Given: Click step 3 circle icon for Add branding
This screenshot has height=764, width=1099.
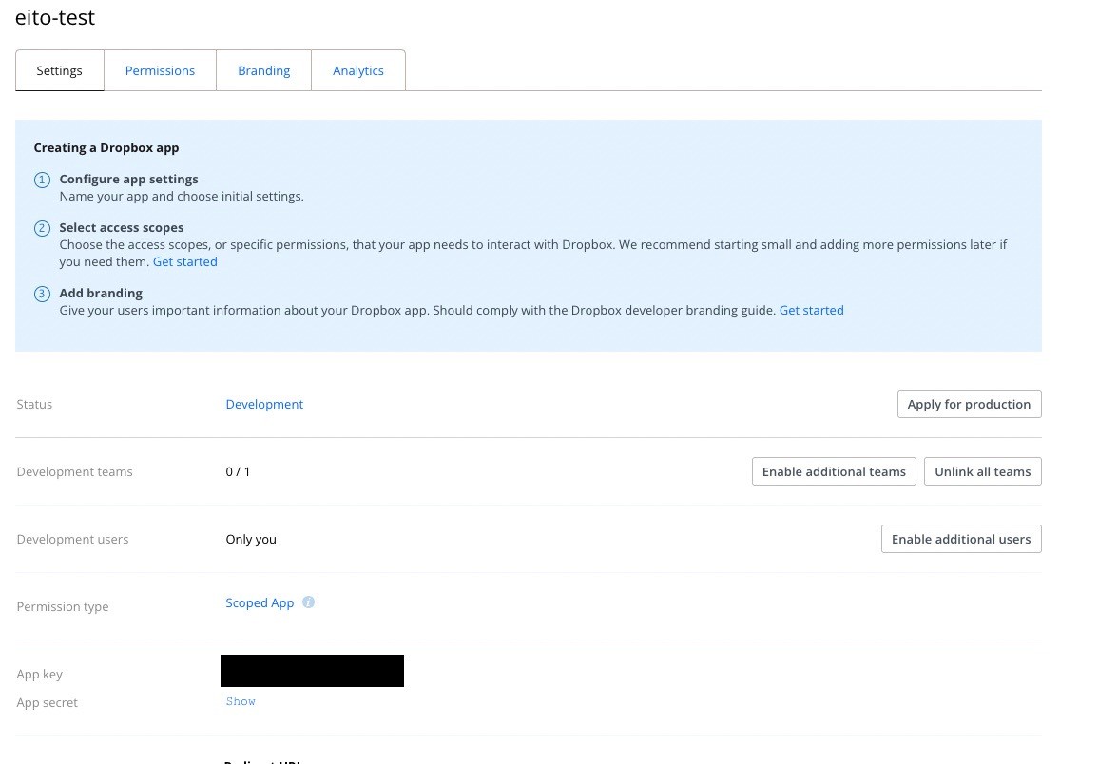Looking at the screenshot, I should [x=42, y=295].
